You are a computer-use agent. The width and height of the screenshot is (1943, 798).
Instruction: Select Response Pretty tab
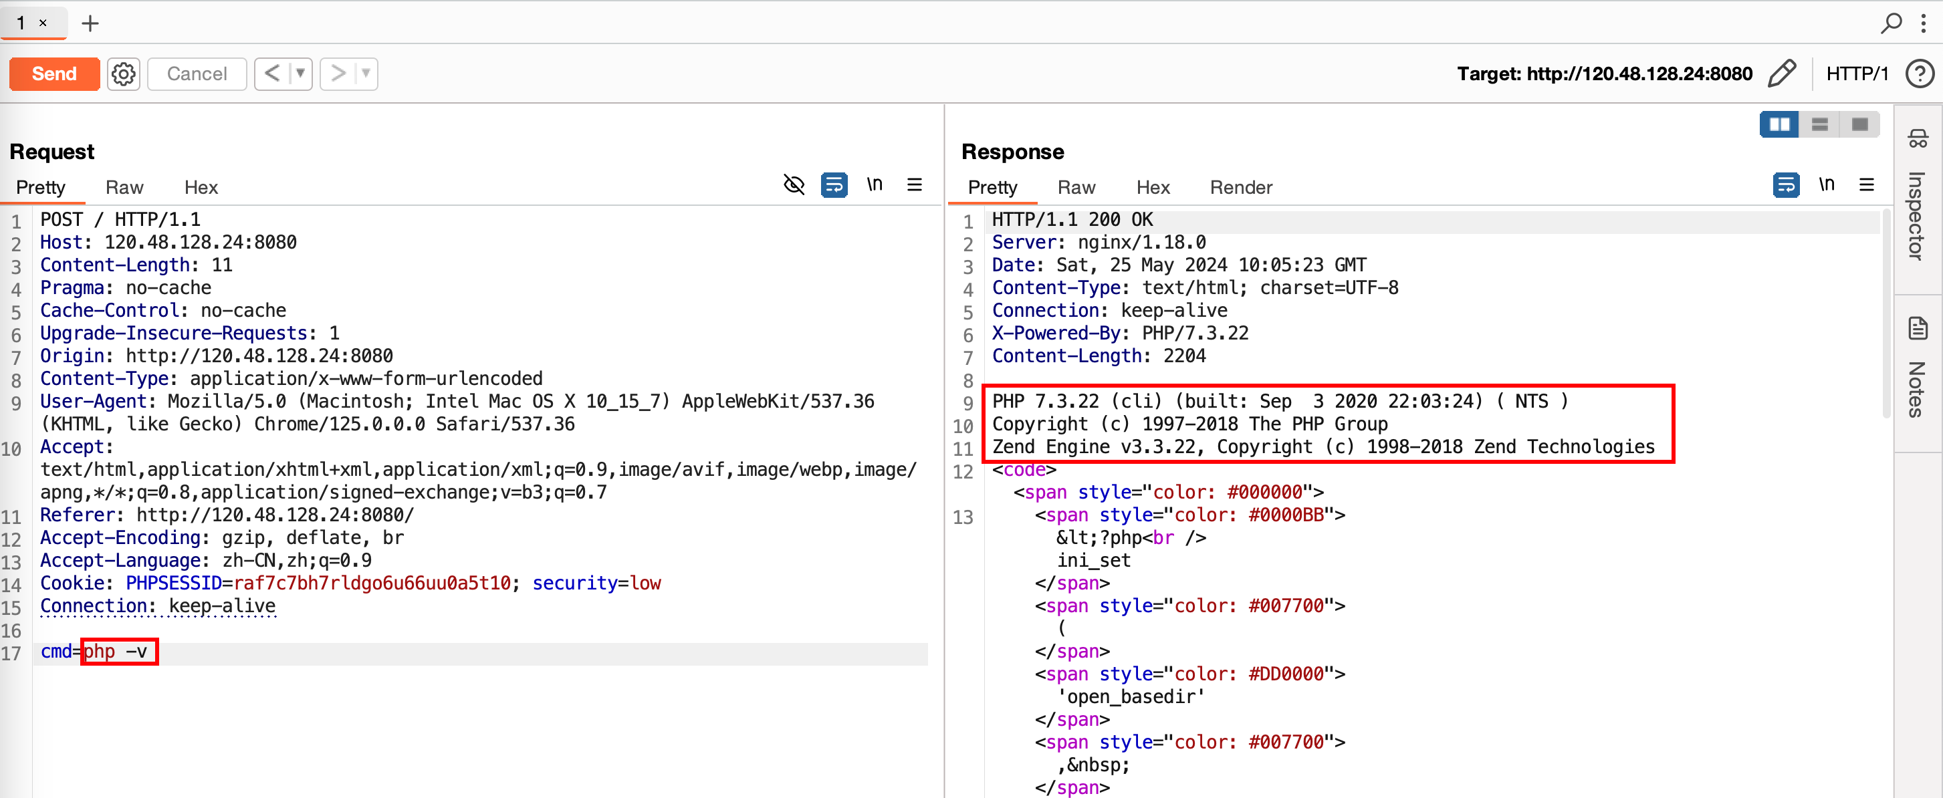pyautogui.click(x=993, y=187)
